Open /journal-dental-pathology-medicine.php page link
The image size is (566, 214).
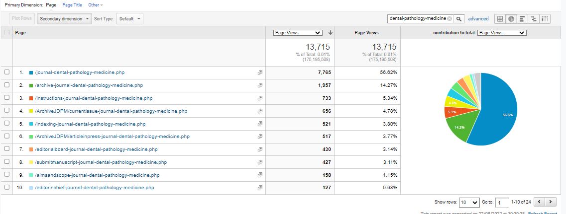pyautogui.click(x=80, y=72)
